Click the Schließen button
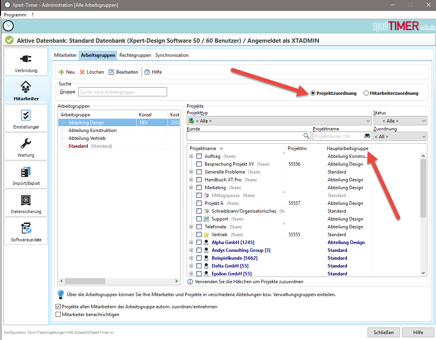 [384, 332]
